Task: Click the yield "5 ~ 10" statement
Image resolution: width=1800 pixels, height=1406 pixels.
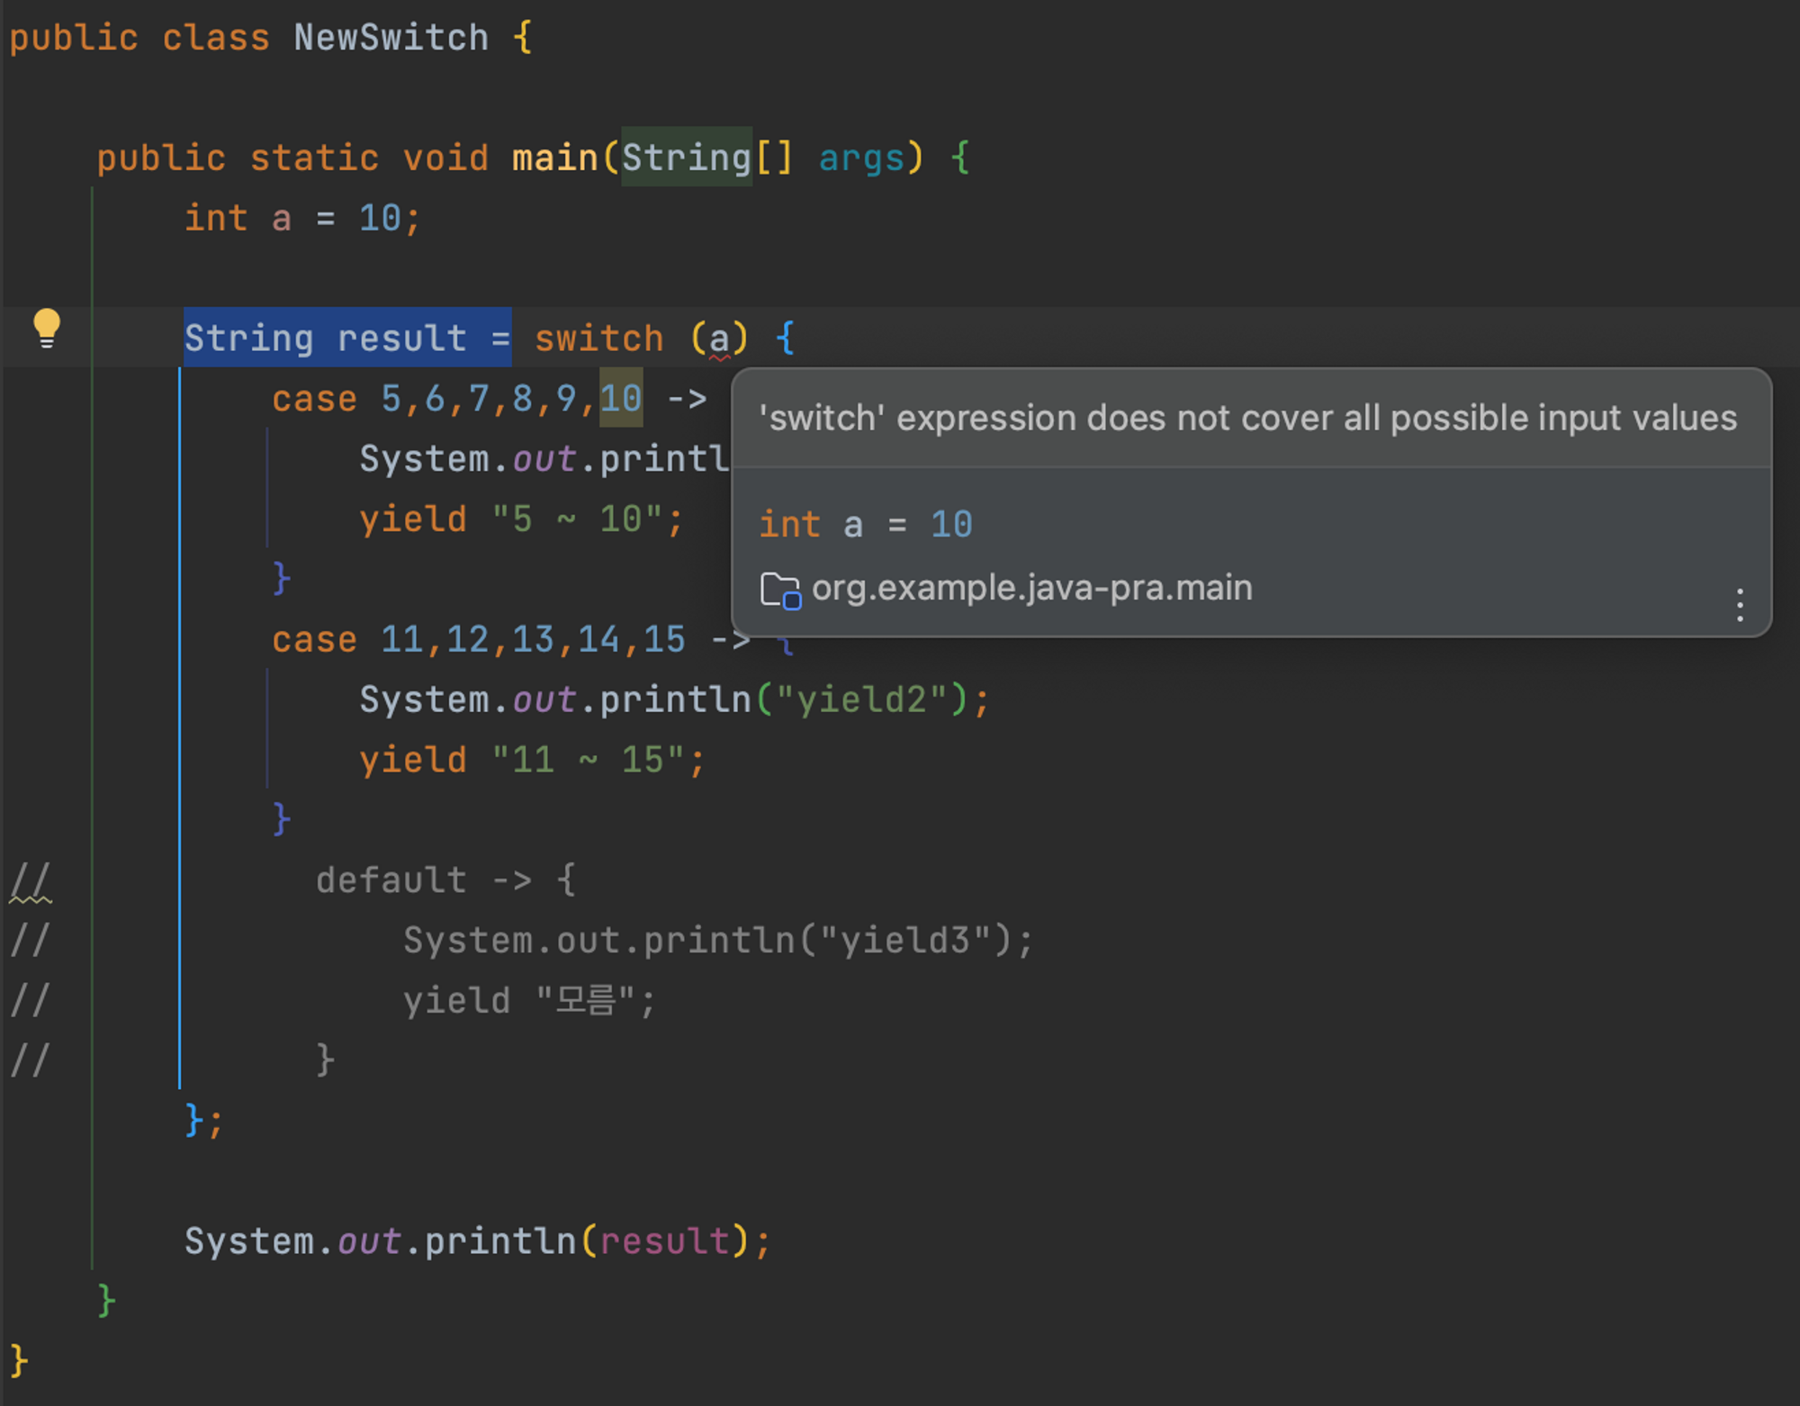Action: pyautogui.click(x=520, y=519)
